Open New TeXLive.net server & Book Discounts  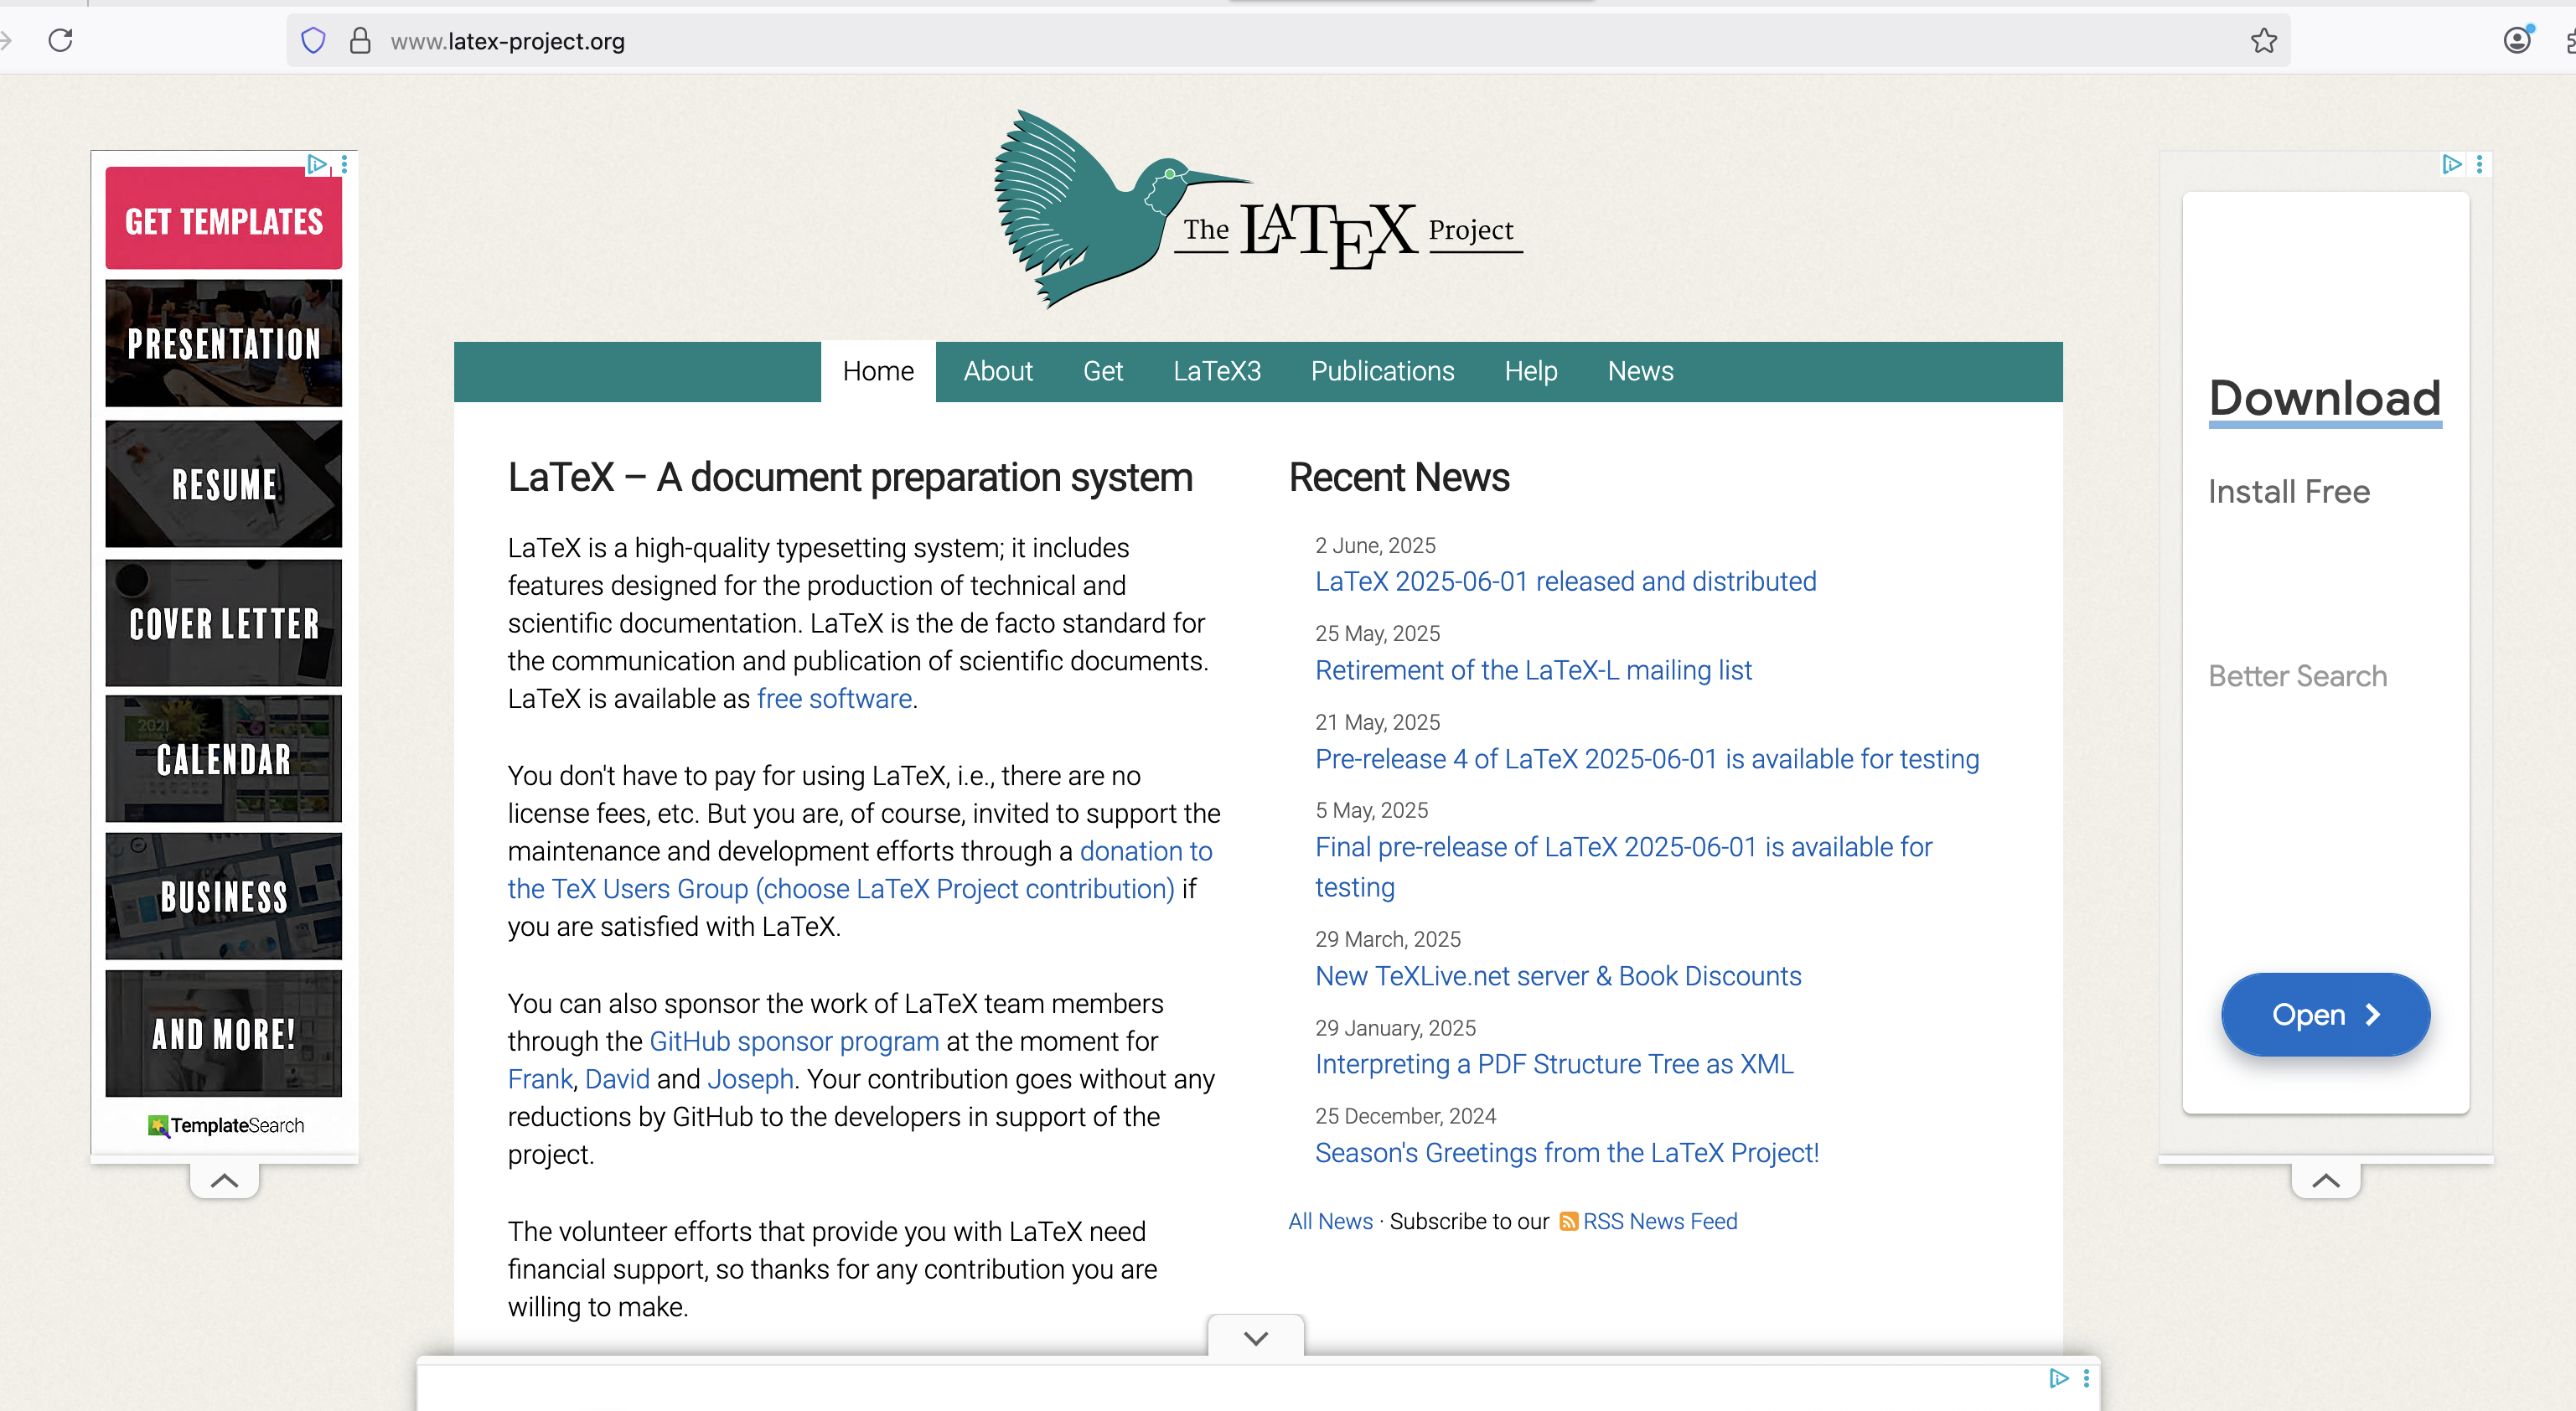pos(1558,976)
